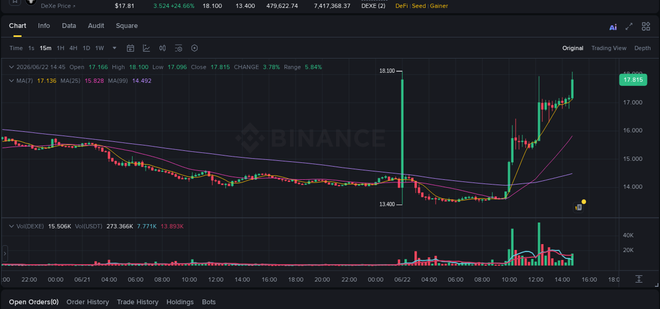
Task: Click the 40K volume axis label
Action: point(628,235)
